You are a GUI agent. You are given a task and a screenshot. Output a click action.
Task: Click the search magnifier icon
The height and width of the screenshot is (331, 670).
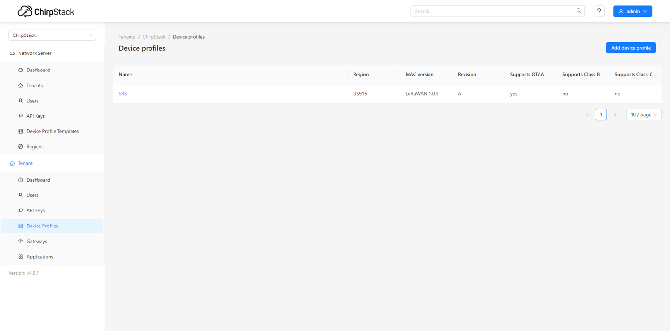(579, 11)
